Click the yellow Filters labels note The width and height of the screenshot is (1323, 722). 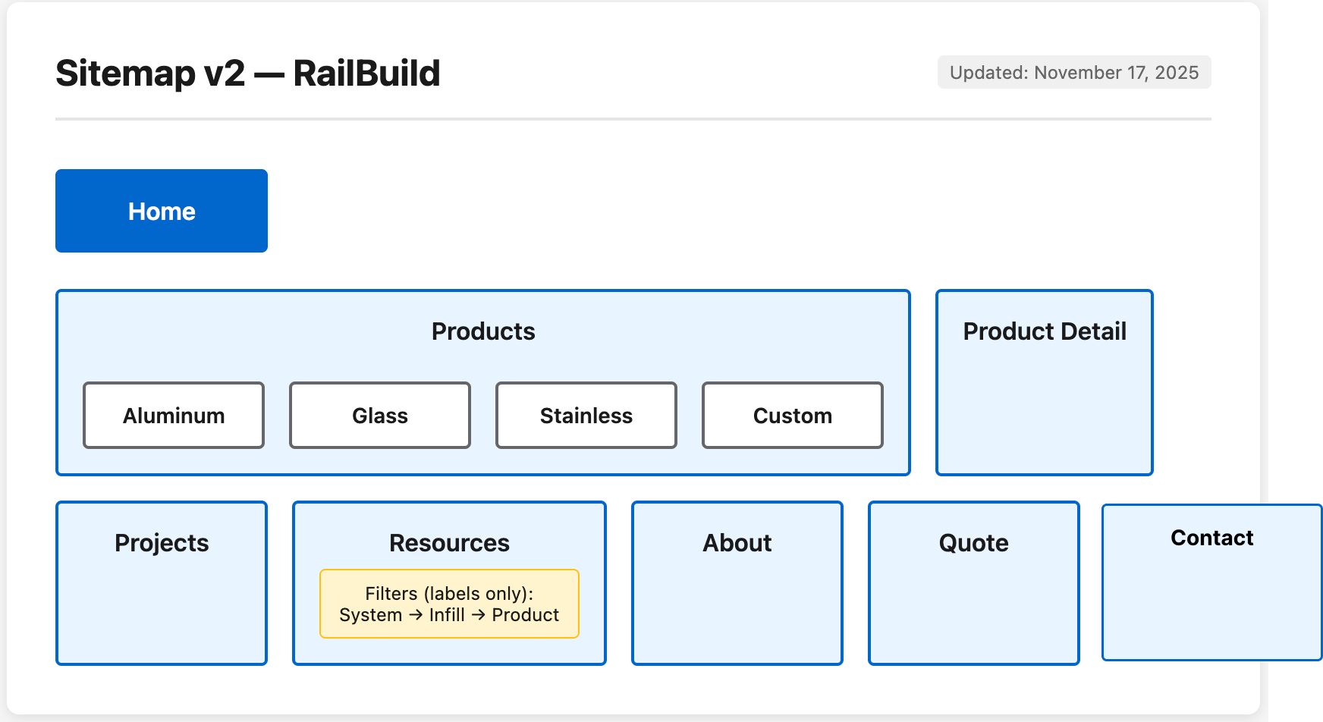tap(448, 604)
